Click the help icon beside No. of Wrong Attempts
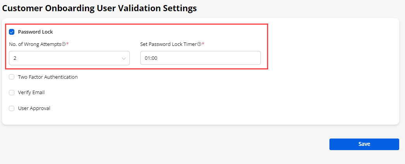Screen dimensions: 405x164 (x=64, y=44)
